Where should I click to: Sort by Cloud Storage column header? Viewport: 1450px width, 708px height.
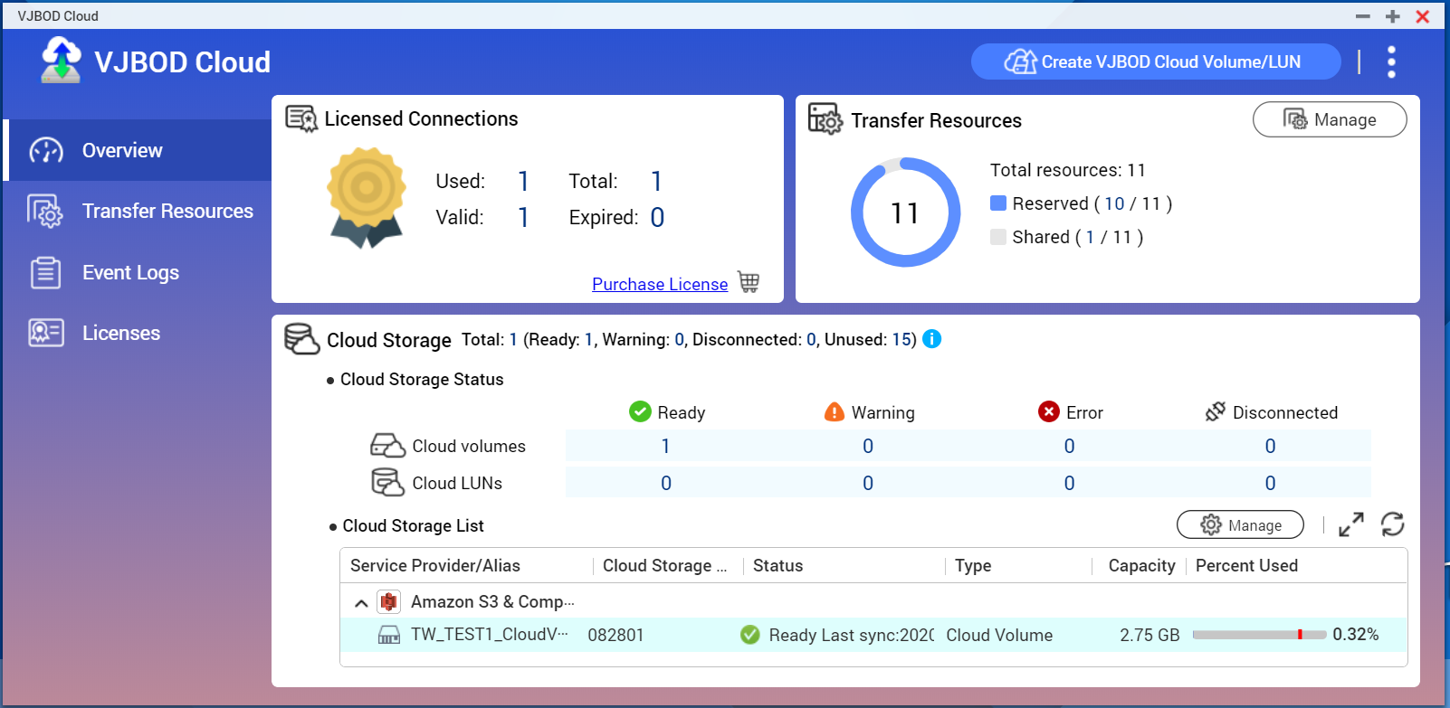click(665, 565)
